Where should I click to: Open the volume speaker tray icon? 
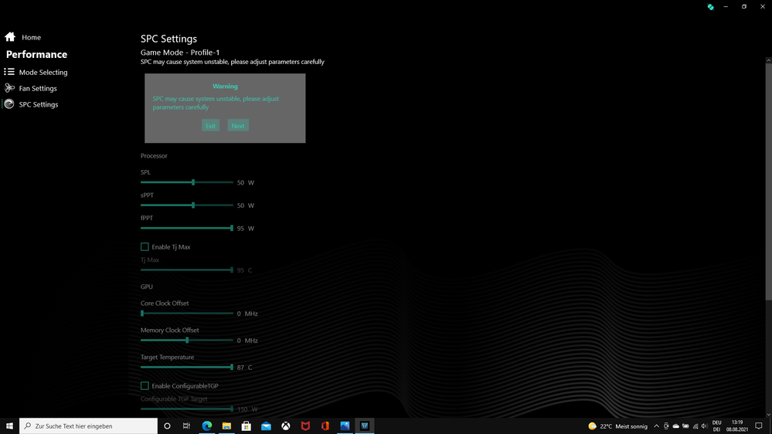704,426
